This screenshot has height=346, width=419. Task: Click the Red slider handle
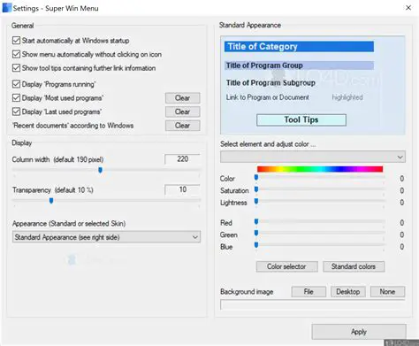coord(256,221)
